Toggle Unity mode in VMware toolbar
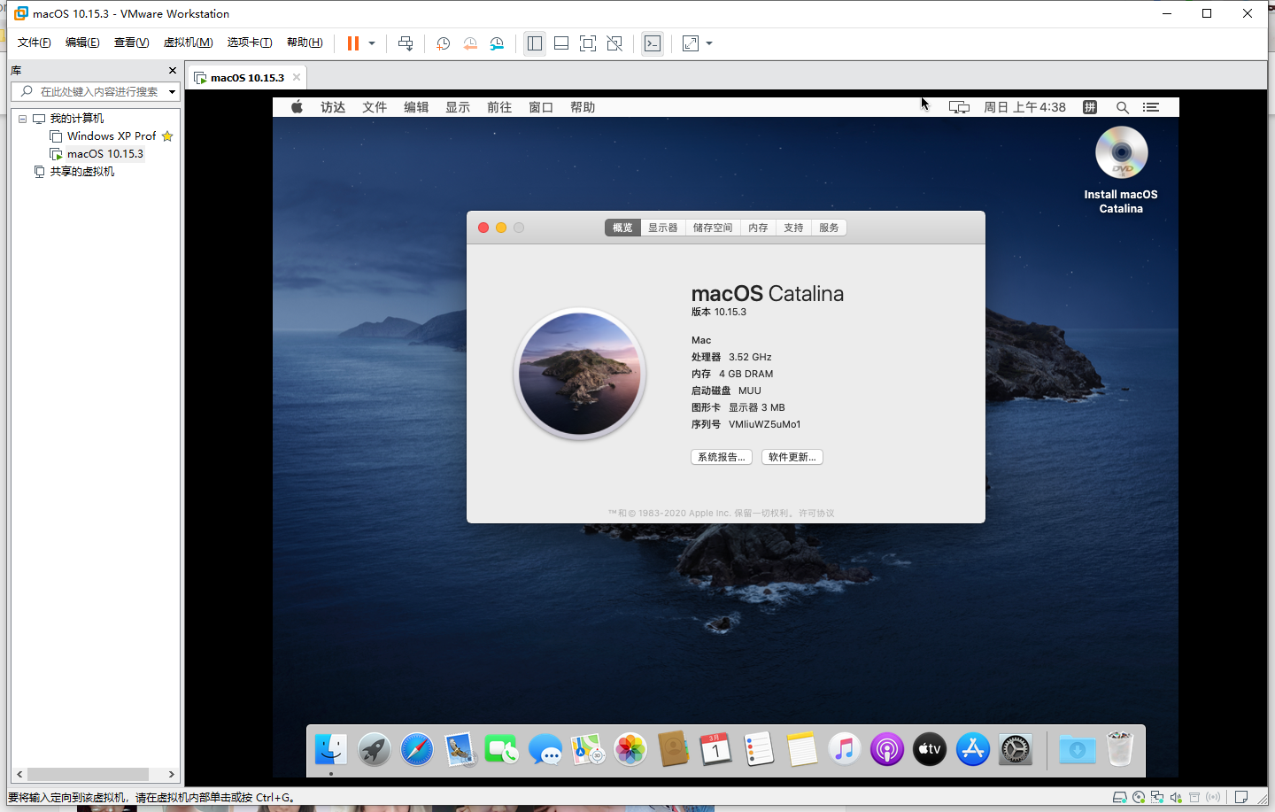Screen dimensions: 1275x812 point(614,43)
